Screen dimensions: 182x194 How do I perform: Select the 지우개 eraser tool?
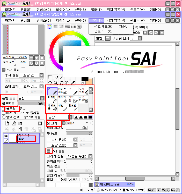pyautogui.click(x=63, y=99)
